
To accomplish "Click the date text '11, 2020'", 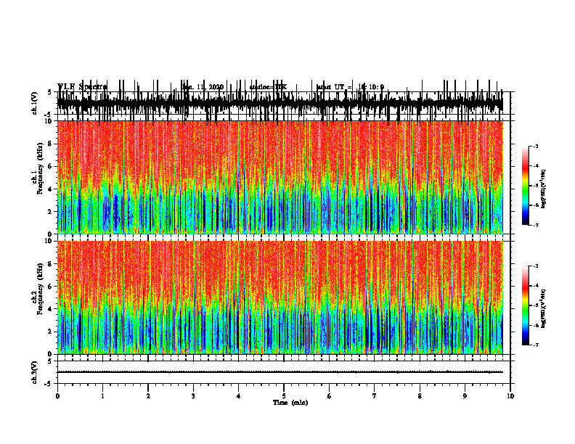I will (x=210, y=87).
